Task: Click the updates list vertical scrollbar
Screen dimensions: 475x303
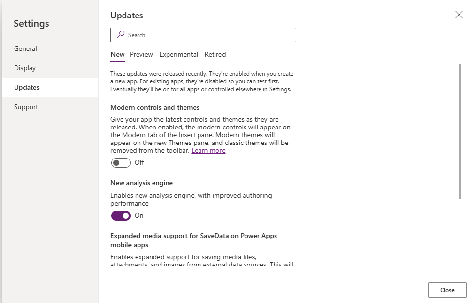Action: [x=460, y=131]
